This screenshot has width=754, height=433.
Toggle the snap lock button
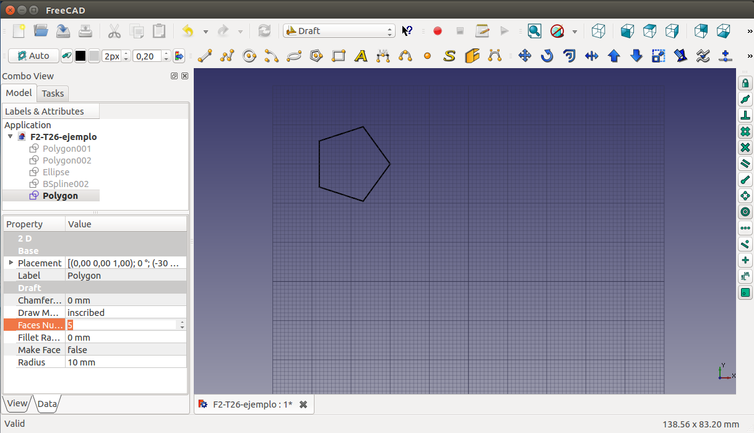(x=745, y=83)
